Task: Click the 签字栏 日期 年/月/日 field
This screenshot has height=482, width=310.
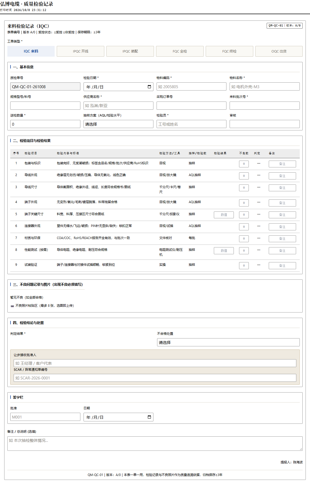Action: point(118,417)
